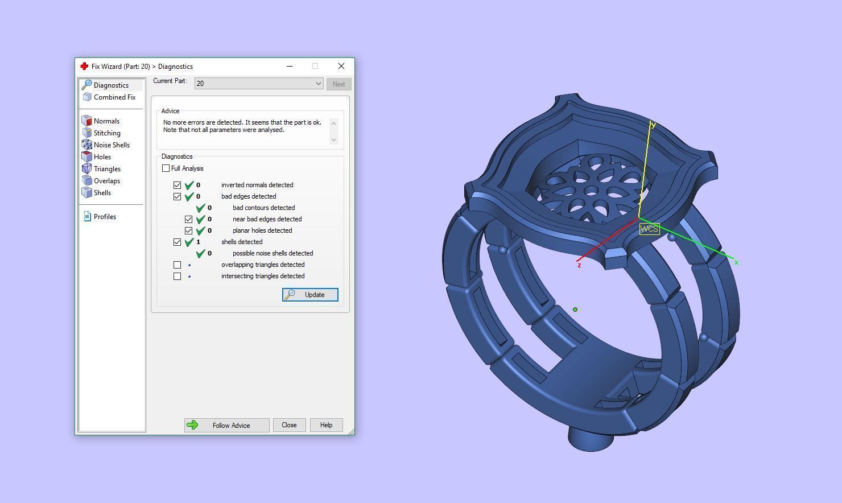
Task: Select the Shells fix icon
Action: 87,192
